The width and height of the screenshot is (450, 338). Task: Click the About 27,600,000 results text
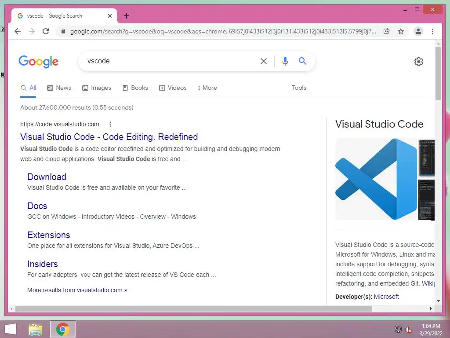[76, 107]
